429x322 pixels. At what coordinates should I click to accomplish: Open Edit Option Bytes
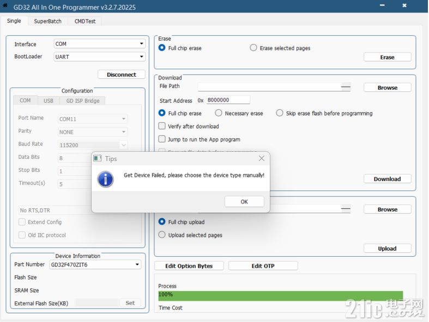pyautogui.click(x=189, y=266)
